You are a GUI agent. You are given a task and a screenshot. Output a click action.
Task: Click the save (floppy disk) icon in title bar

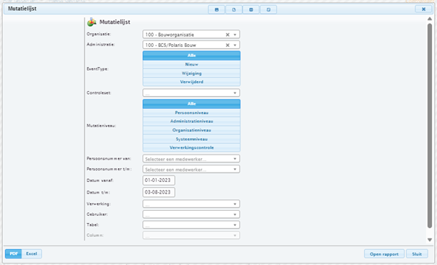click(217, 9)
